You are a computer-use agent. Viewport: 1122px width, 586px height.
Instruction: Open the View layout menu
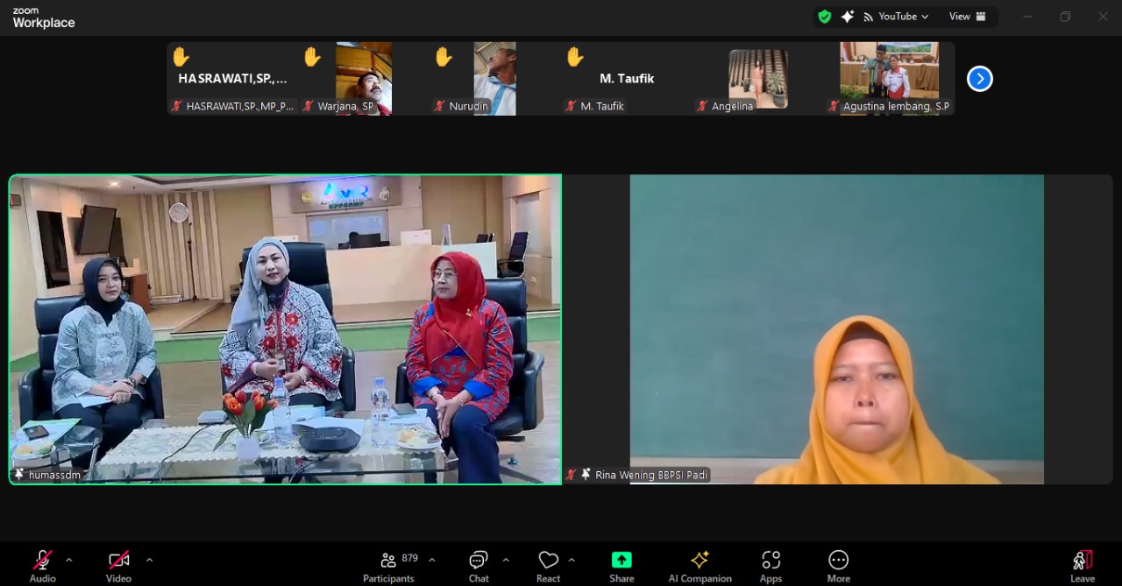[968, 17]
